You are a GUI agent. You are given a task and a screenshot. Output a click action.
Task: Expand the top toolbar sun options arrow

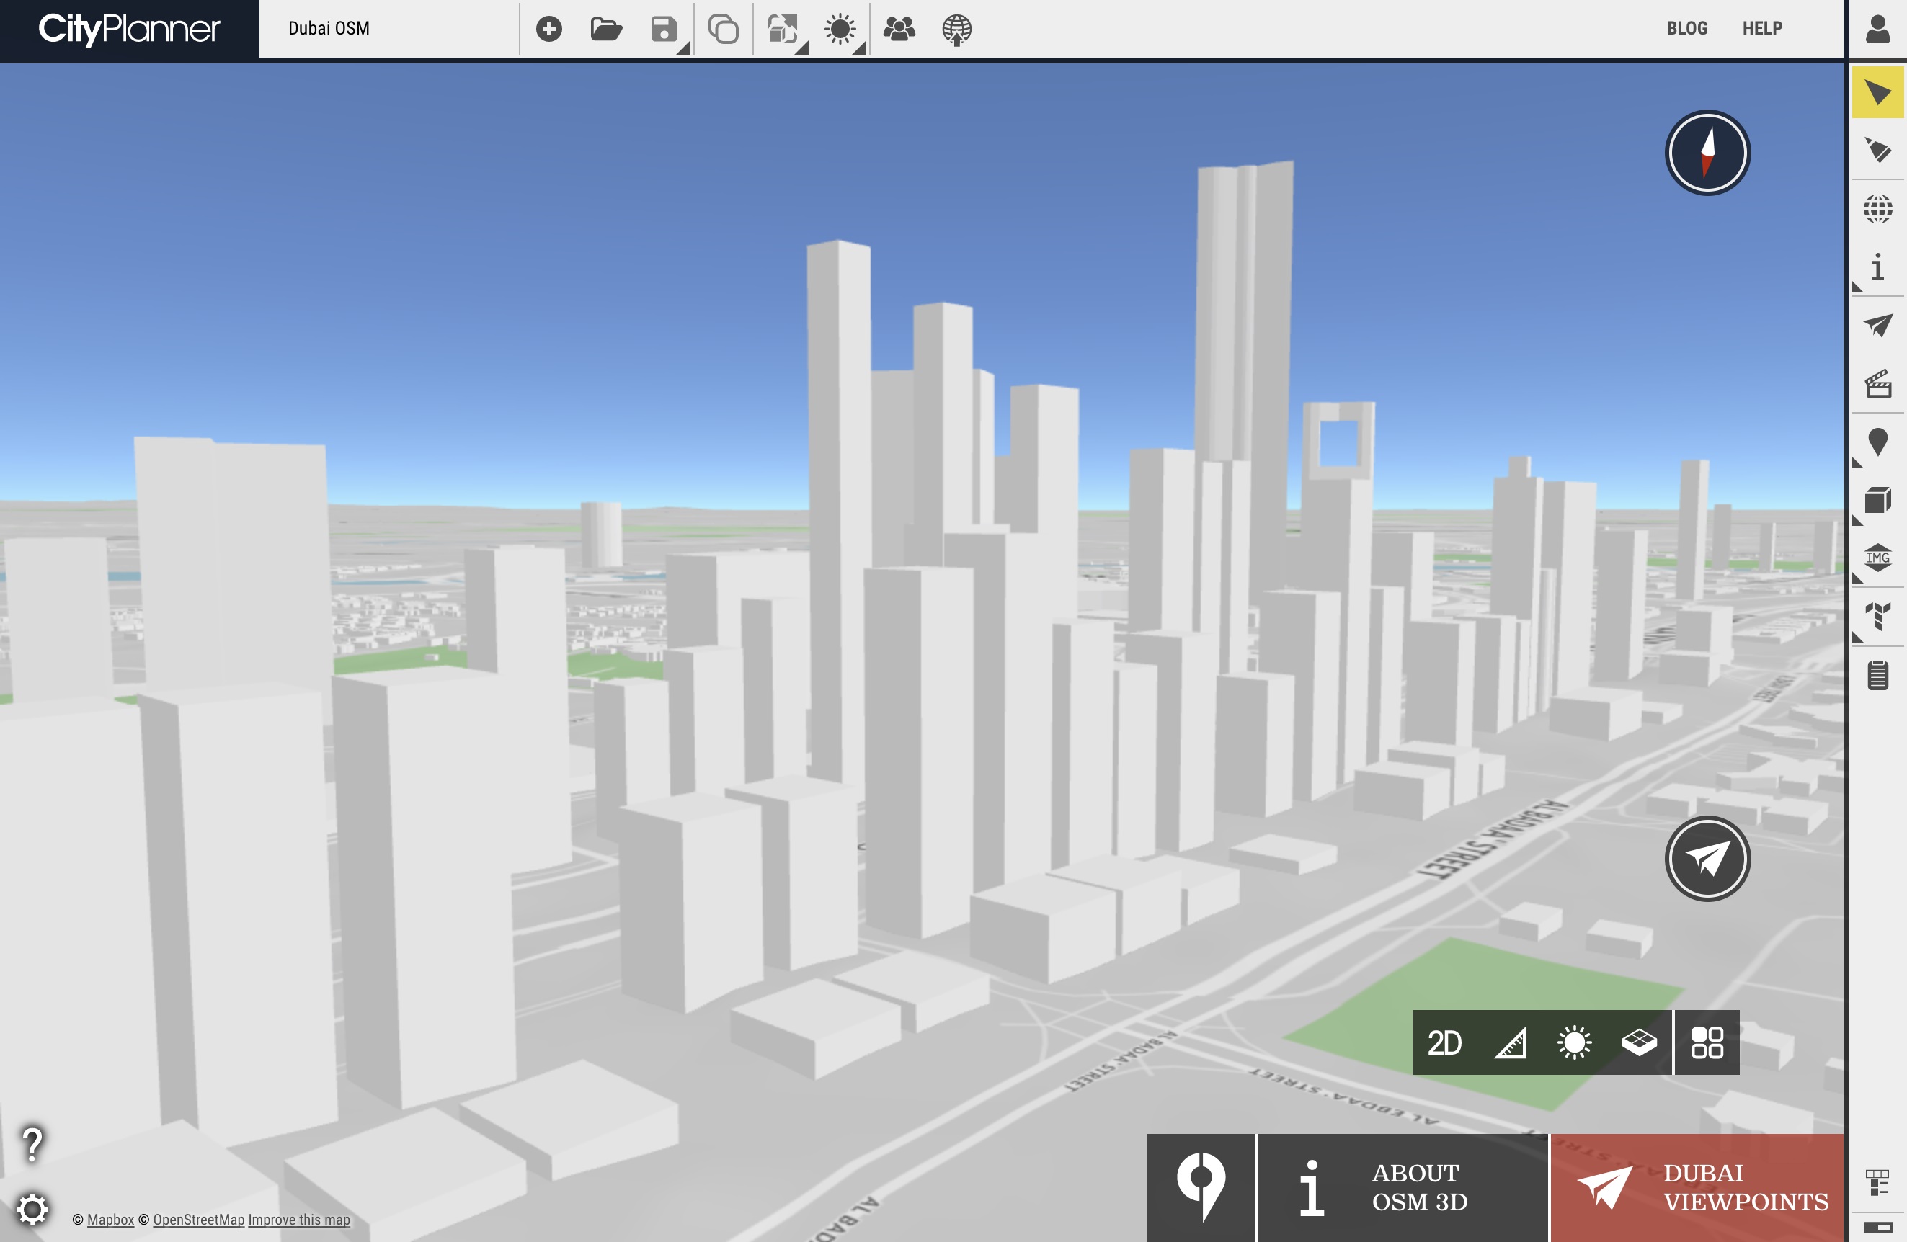pyautogui.click(x=860, y=48)
